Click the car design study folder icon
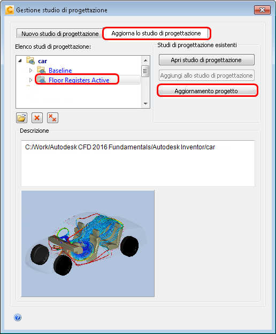276x334 pixels. tap(30, 60)
